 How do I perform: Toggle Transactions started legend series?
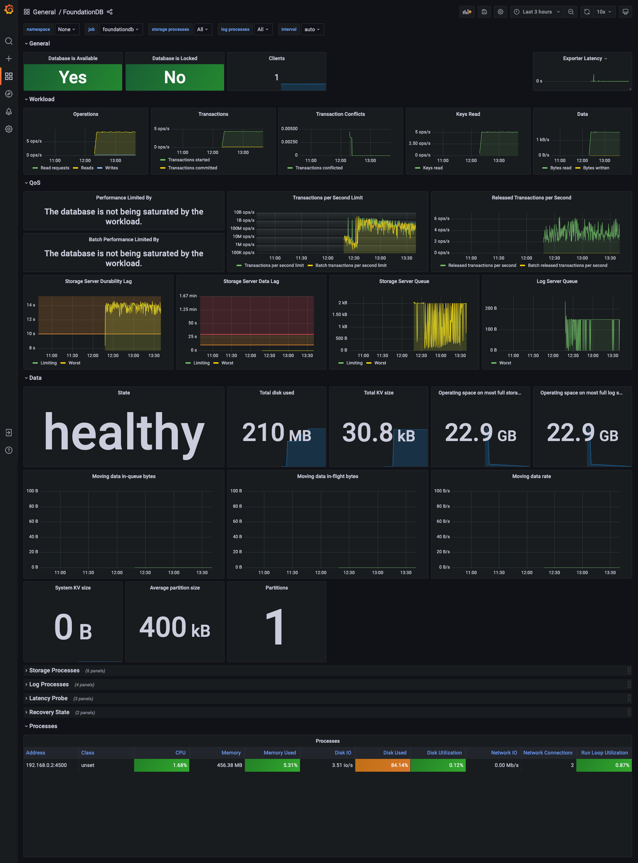pos(189,160)
